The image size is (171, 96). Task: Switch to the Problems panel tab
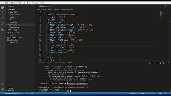pyautogui.click(x=41, y=63)
